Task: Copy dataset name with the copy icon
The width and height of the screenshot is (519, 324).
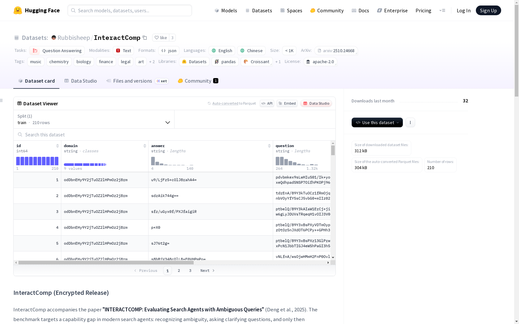Action: pos(145,38)
